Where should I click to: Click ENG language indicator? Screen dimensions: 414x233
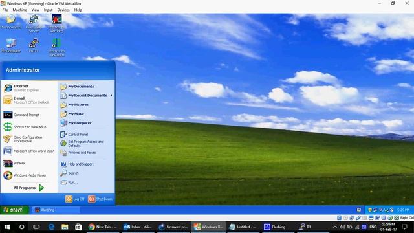(x=373, y=227)
